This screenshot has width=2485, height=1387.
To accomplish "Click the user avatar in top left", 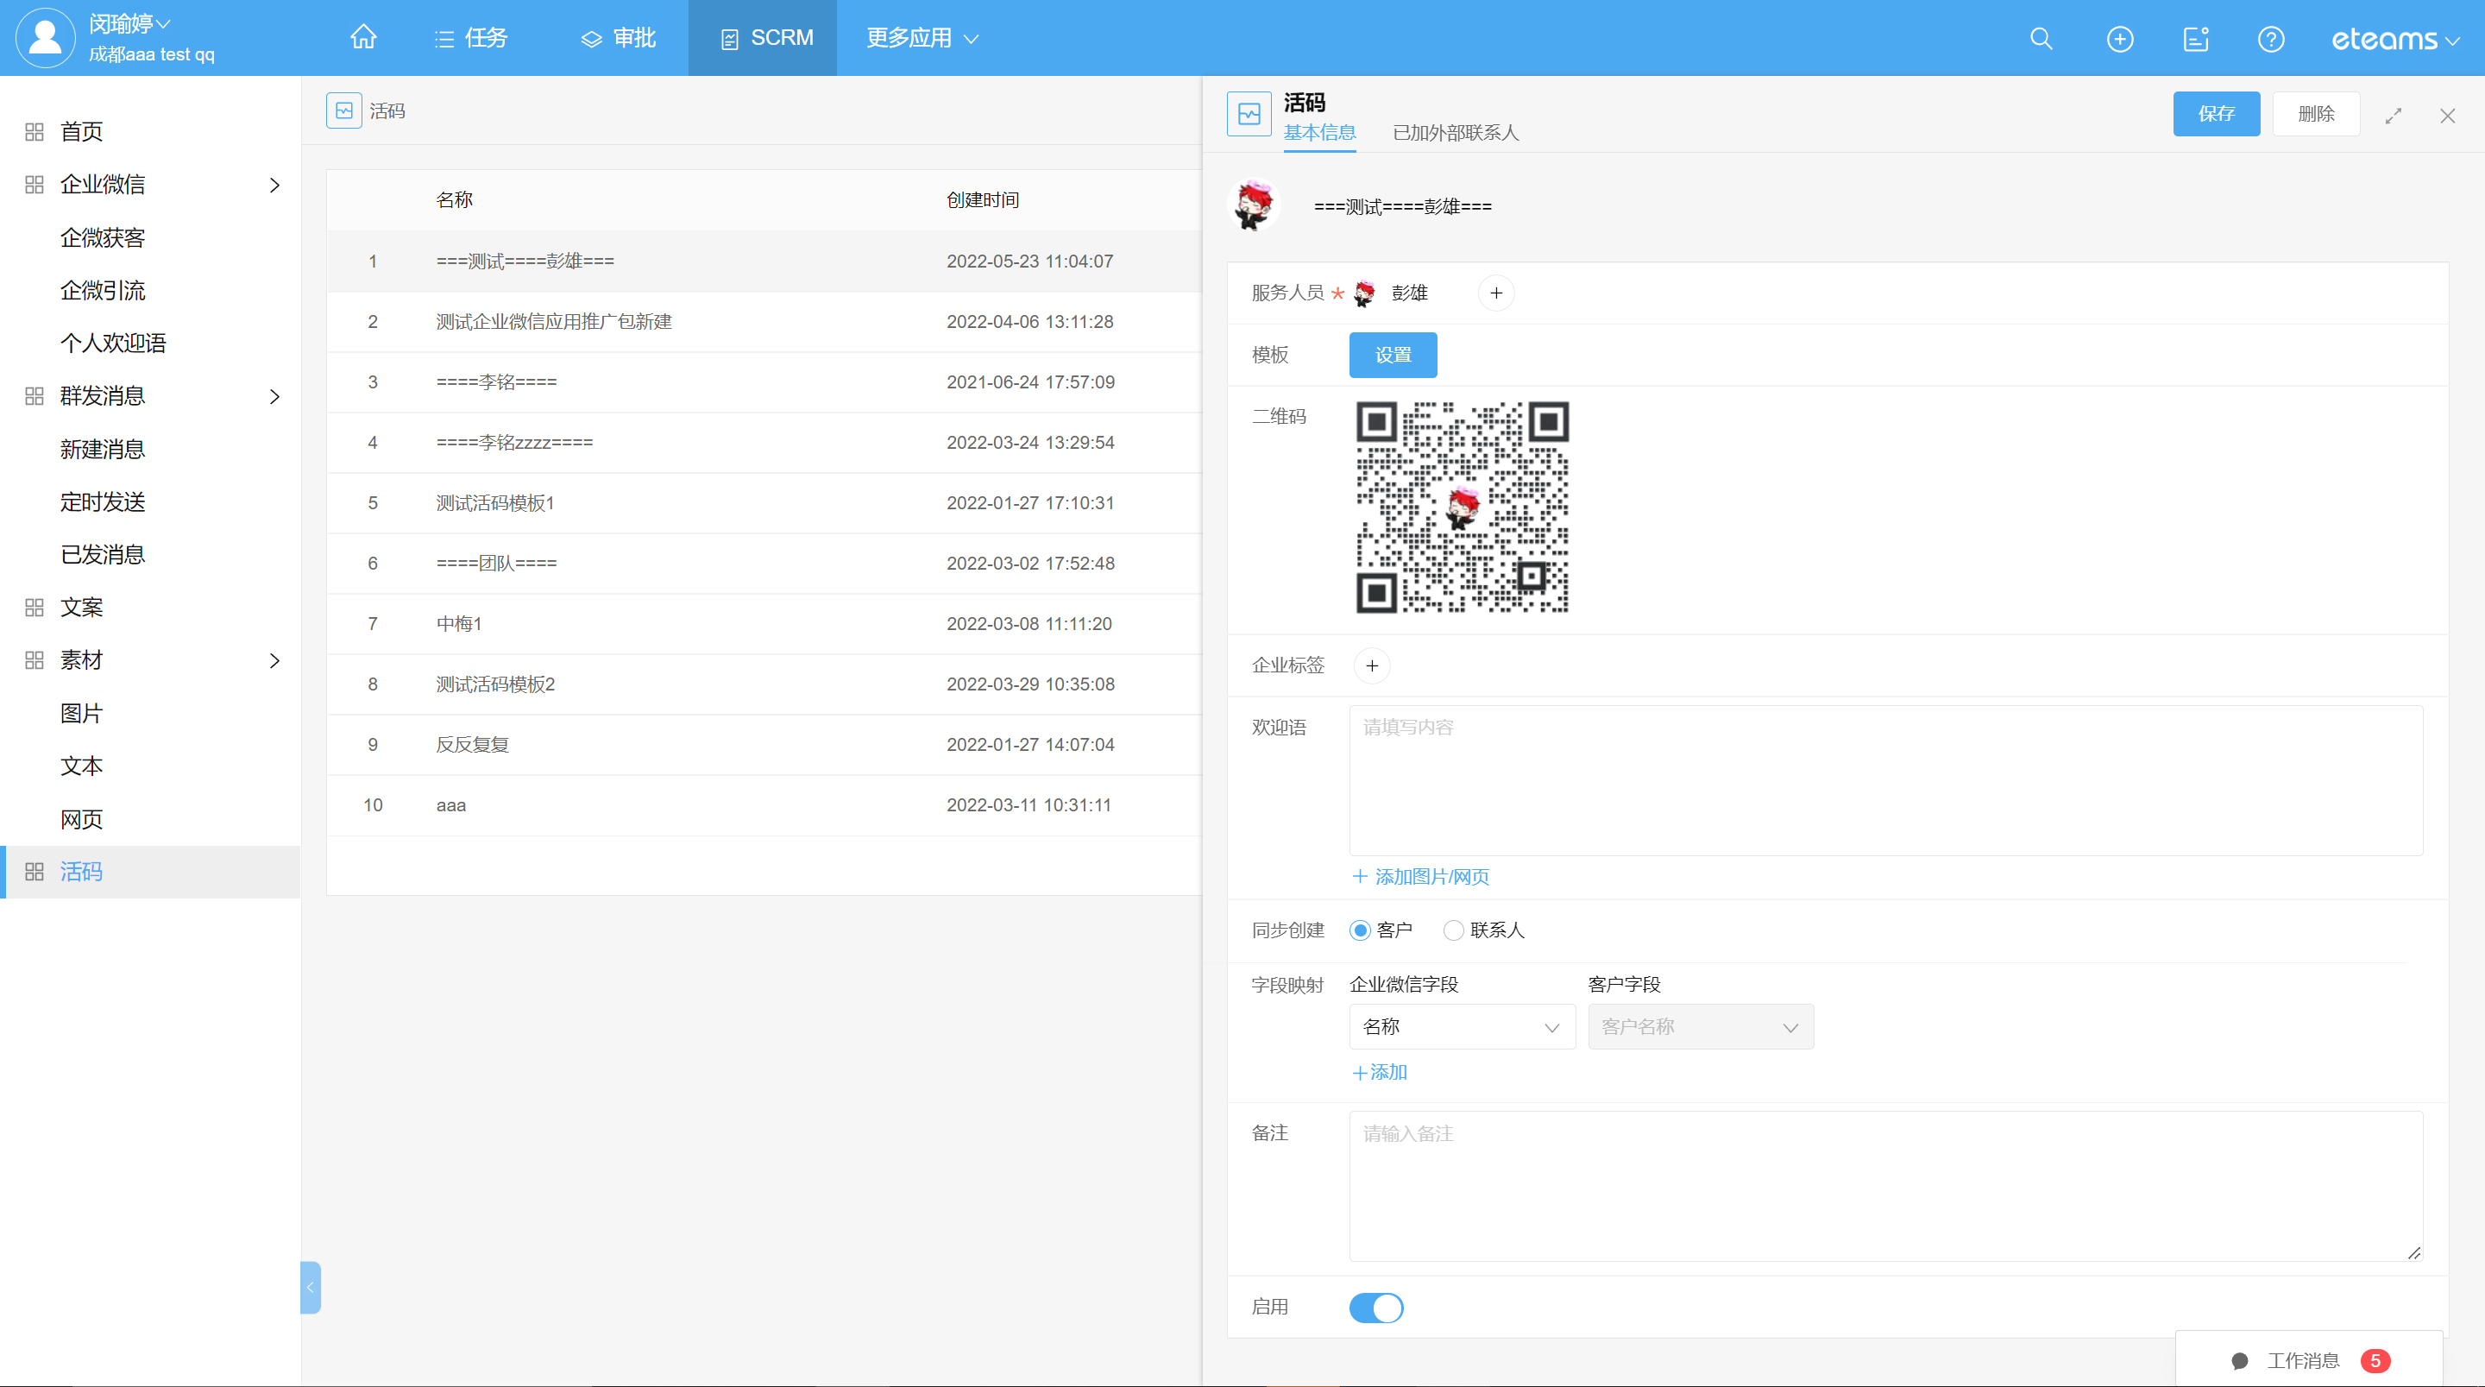I will pyautogui.click(x=46, y=38).
